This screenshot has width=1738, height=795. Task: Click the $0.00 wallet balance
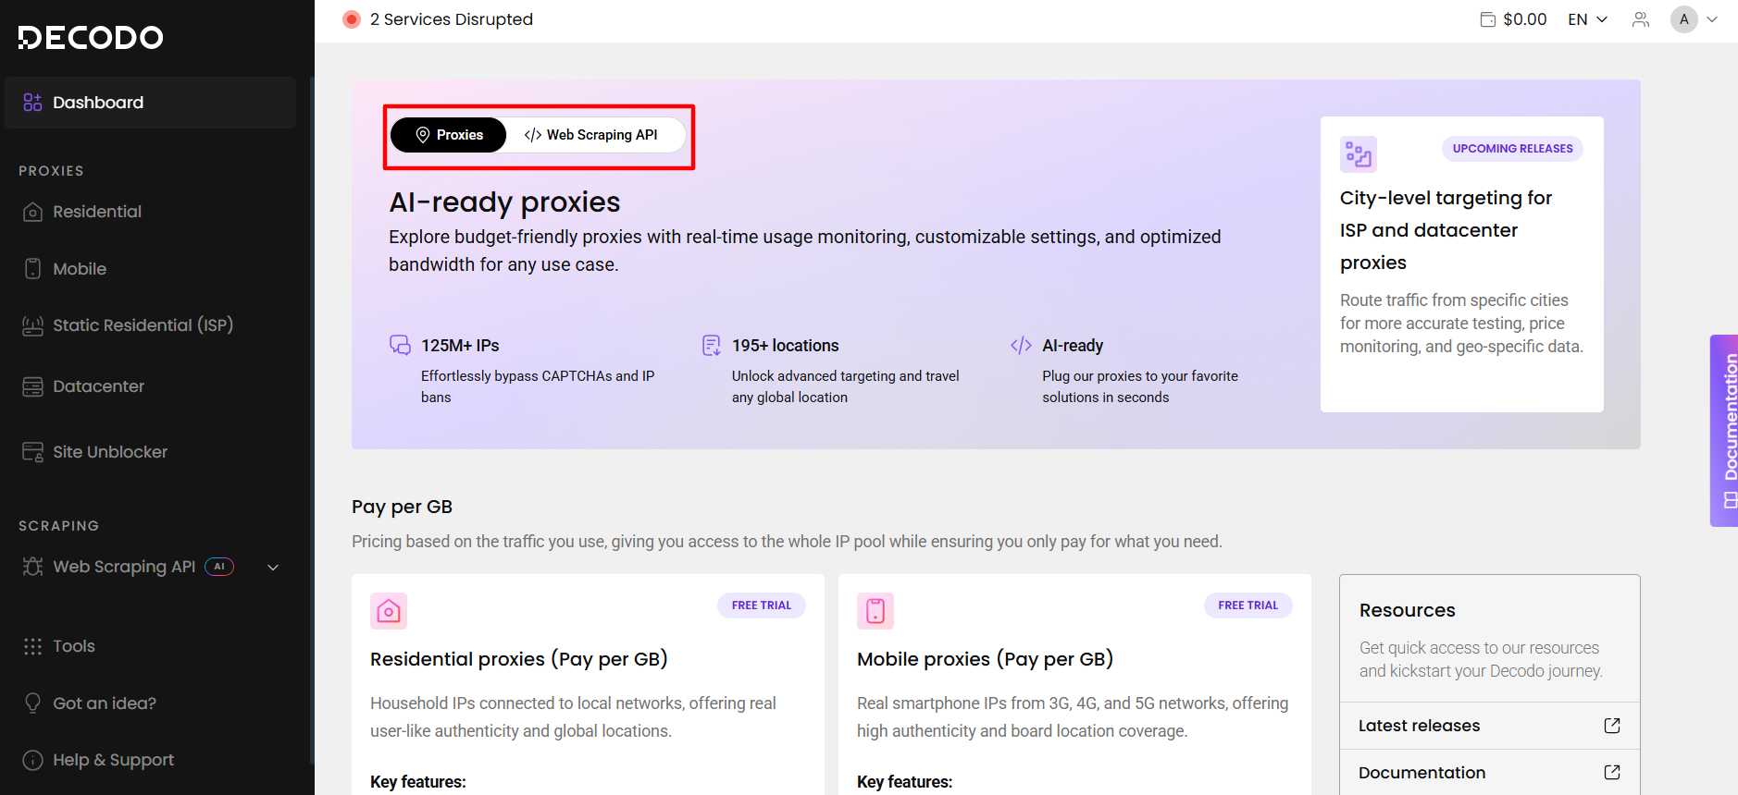point(1525,19)
